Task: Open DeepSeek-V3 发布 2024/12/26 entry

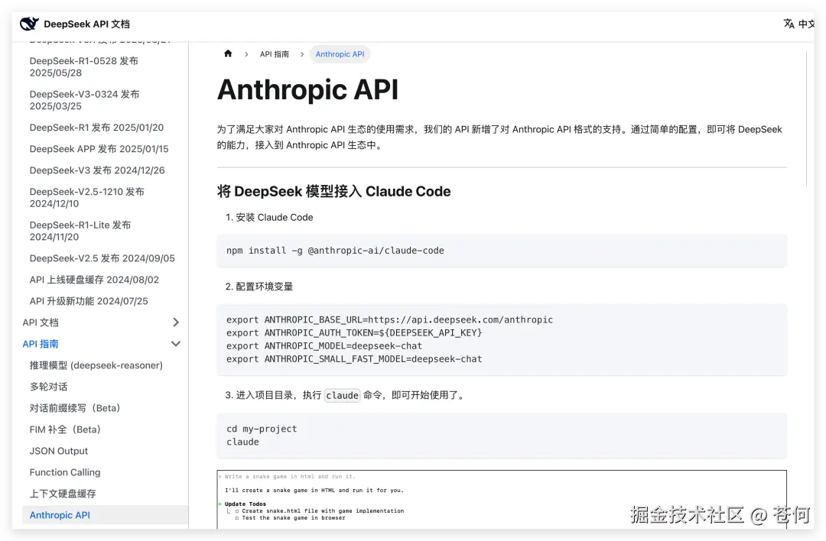Action: coord(97,170)
